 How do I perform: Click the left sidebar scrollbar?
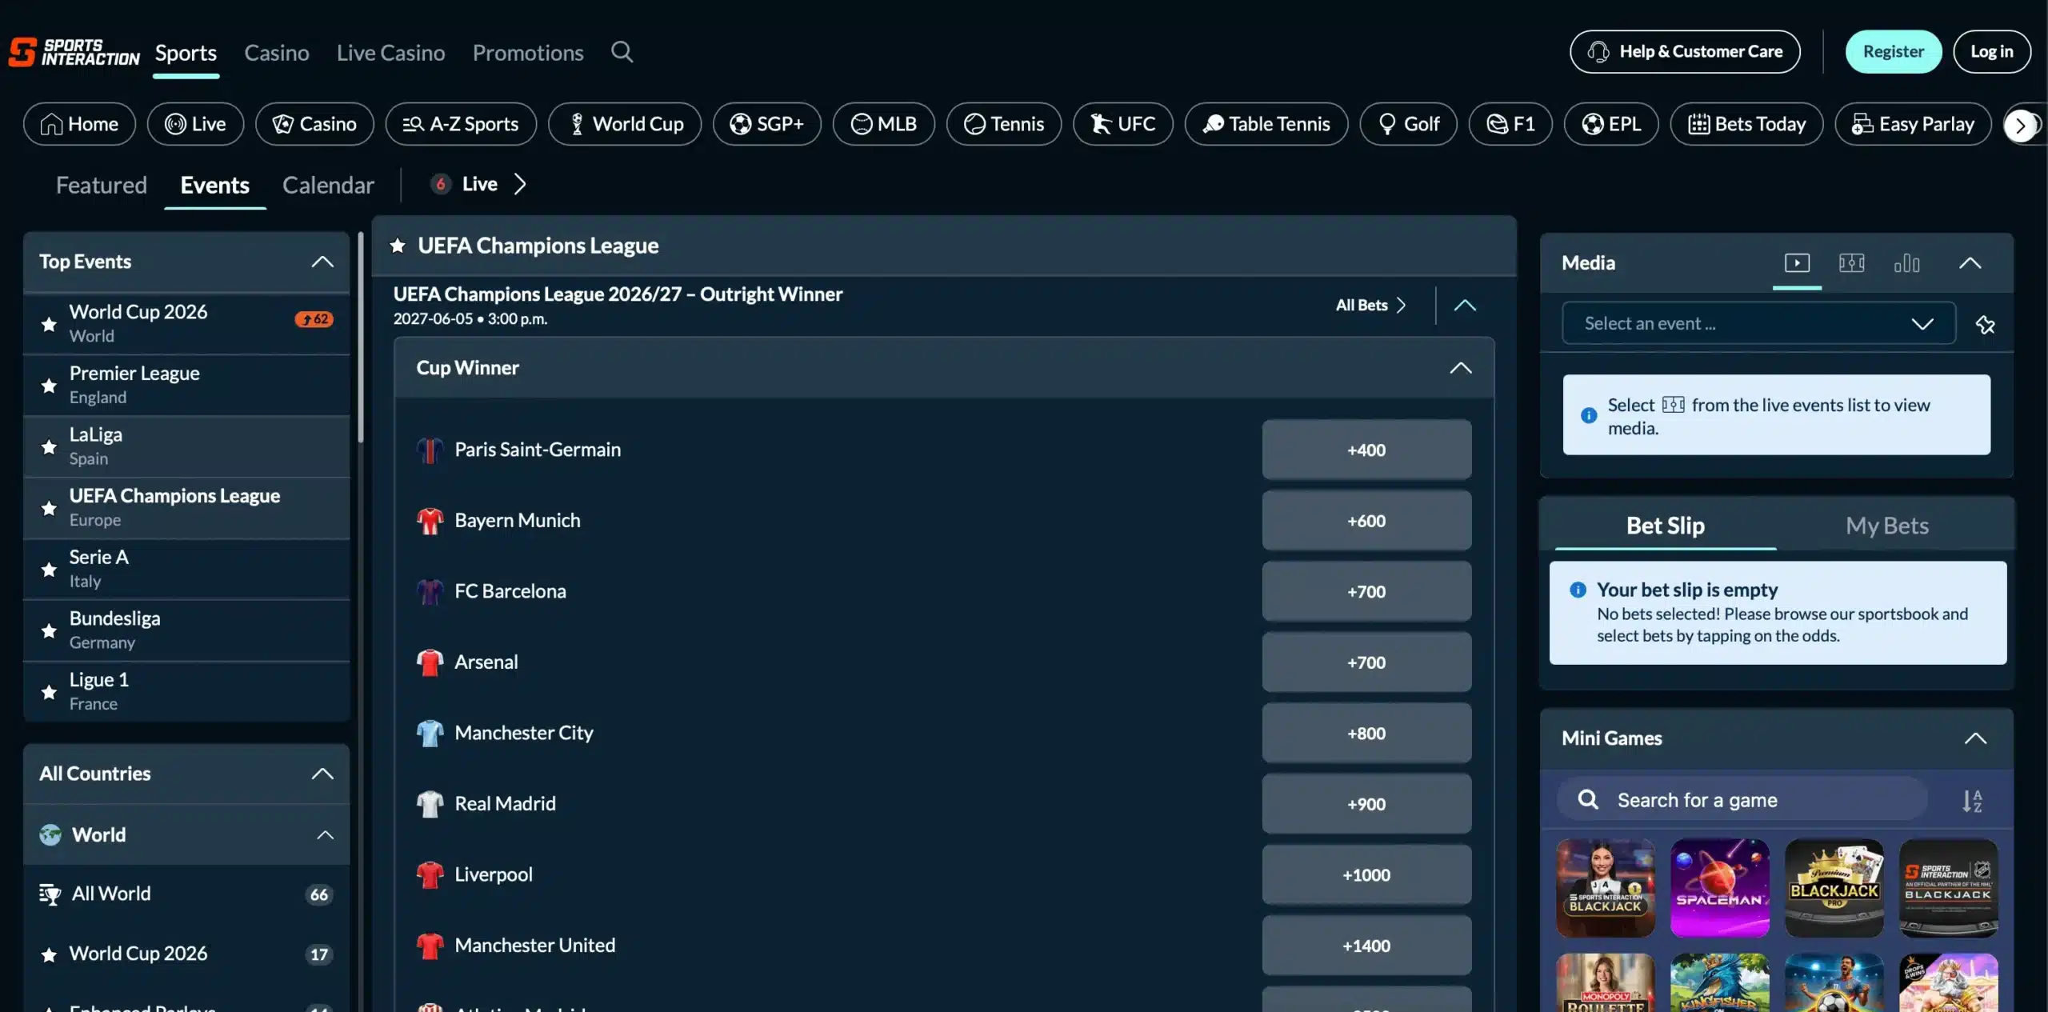[361, 338]
